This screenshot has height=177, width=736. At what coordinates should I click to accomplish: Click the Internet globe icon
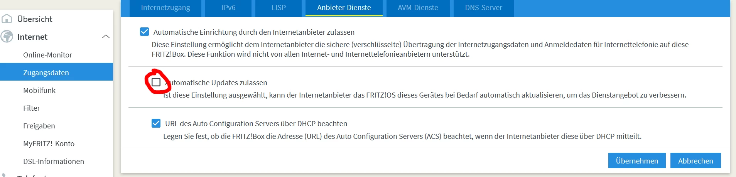[x=7, y=37]
